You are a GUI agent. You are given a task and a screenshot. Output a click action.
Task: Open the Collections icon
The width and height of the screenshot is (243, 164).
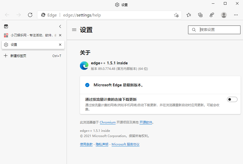coord(200,15)
